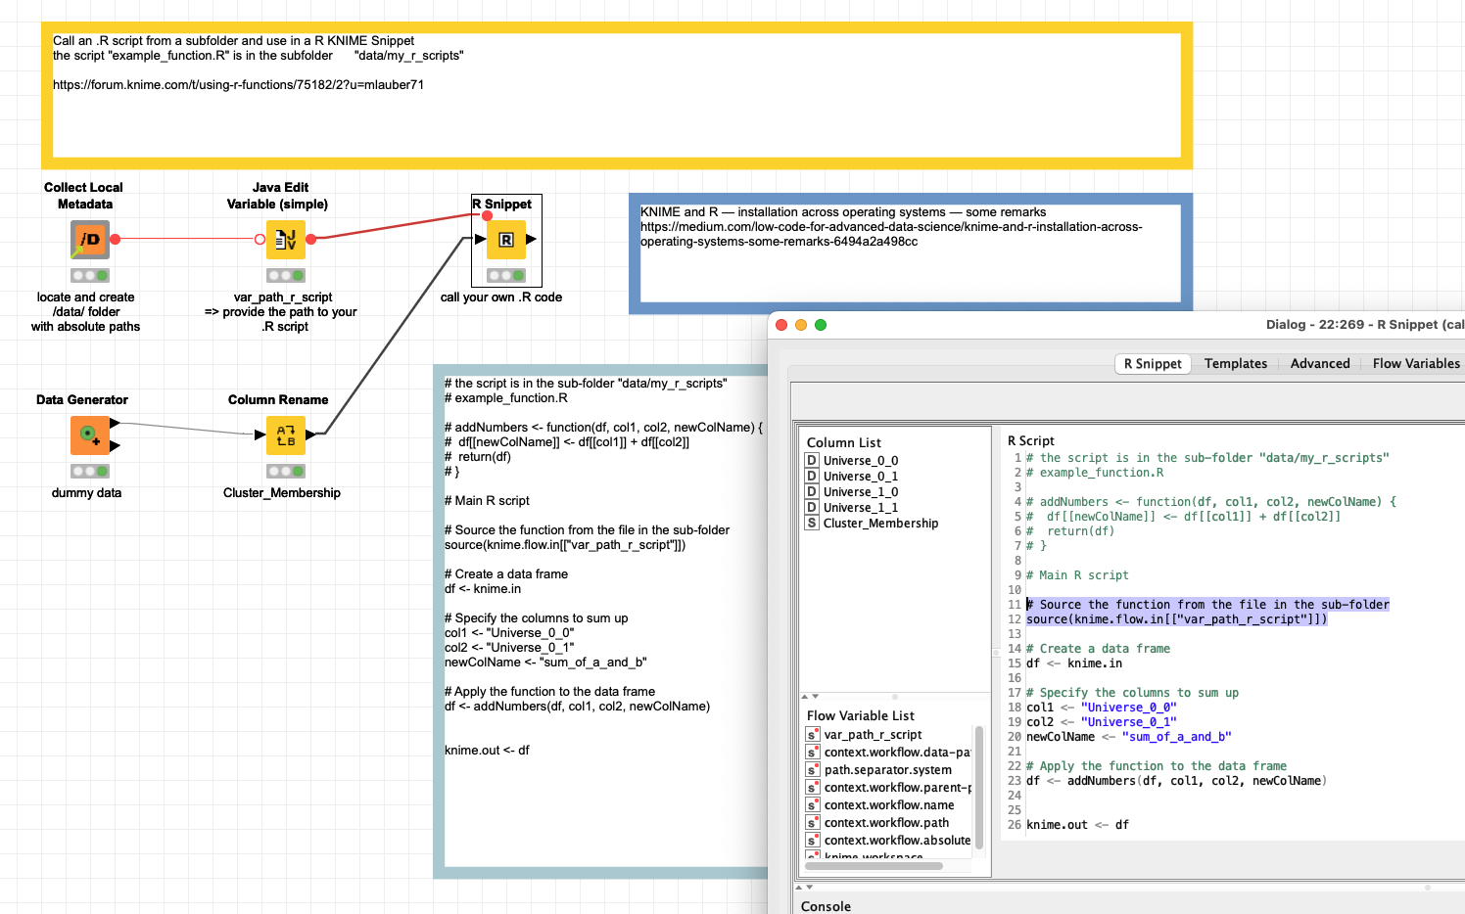Collapse pane arrow above Flow Variable List
The height and width of the screenshot is (914, 1465).
(x=805, y=696)
